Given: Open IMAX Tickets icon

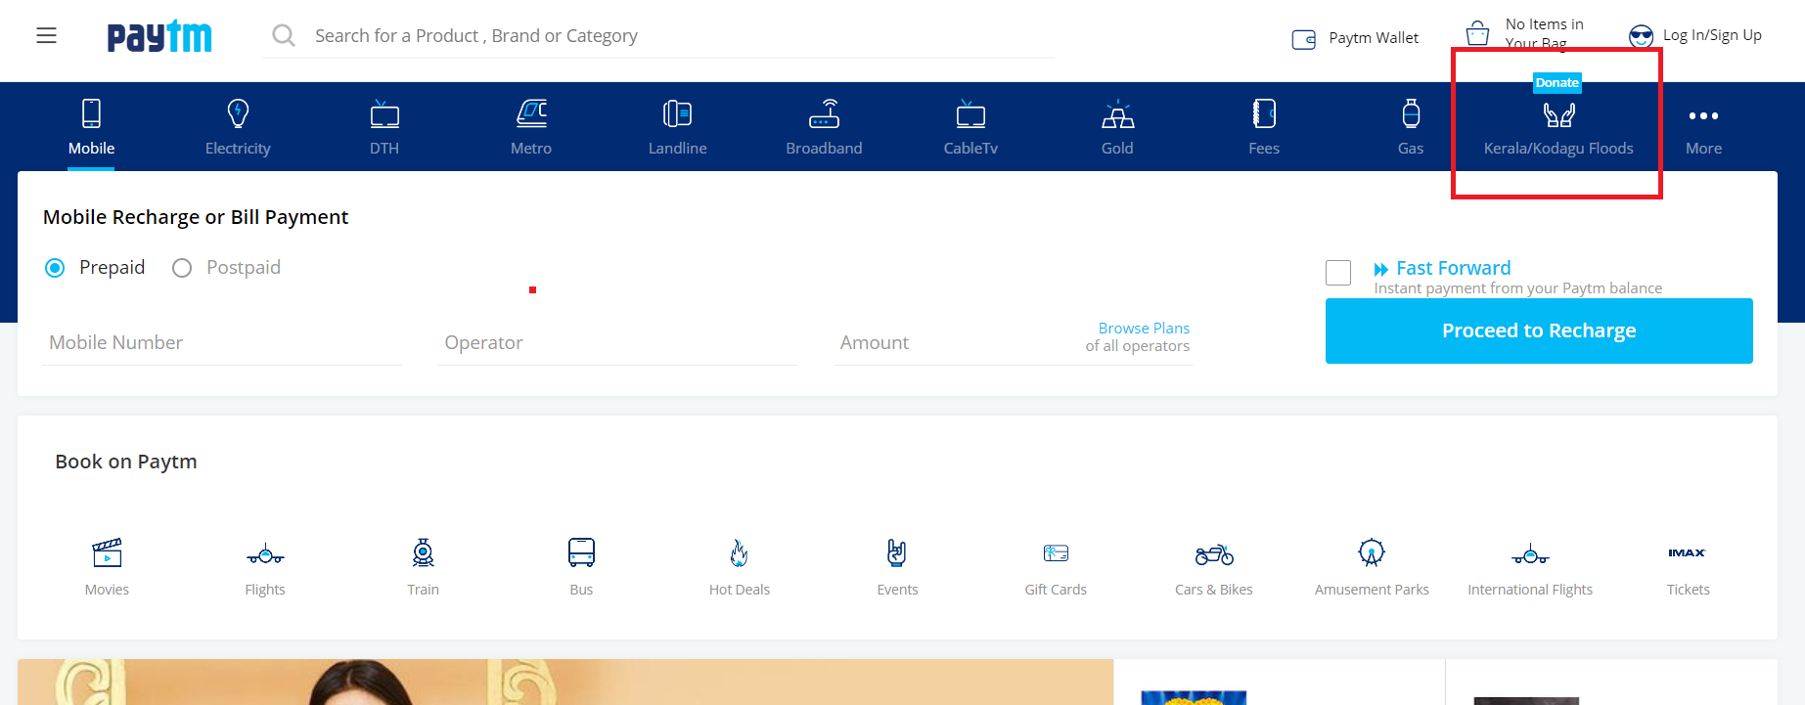Looking at the screenshot, I should coord(1687,552).
